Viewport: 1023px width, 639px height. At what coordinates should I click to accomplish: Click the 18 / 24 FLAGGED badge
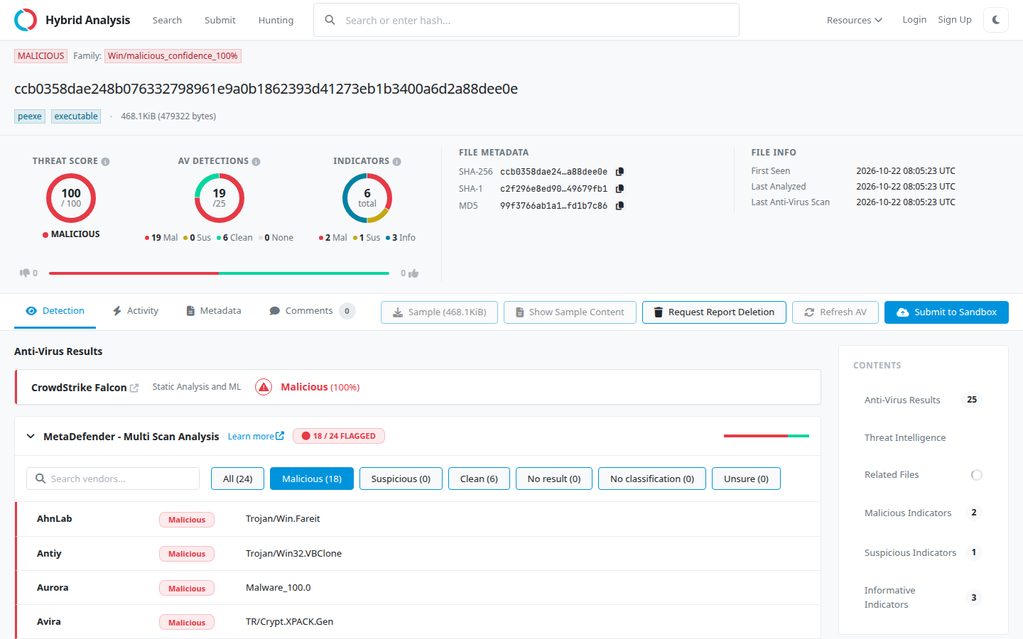click(x=339, y=436)
